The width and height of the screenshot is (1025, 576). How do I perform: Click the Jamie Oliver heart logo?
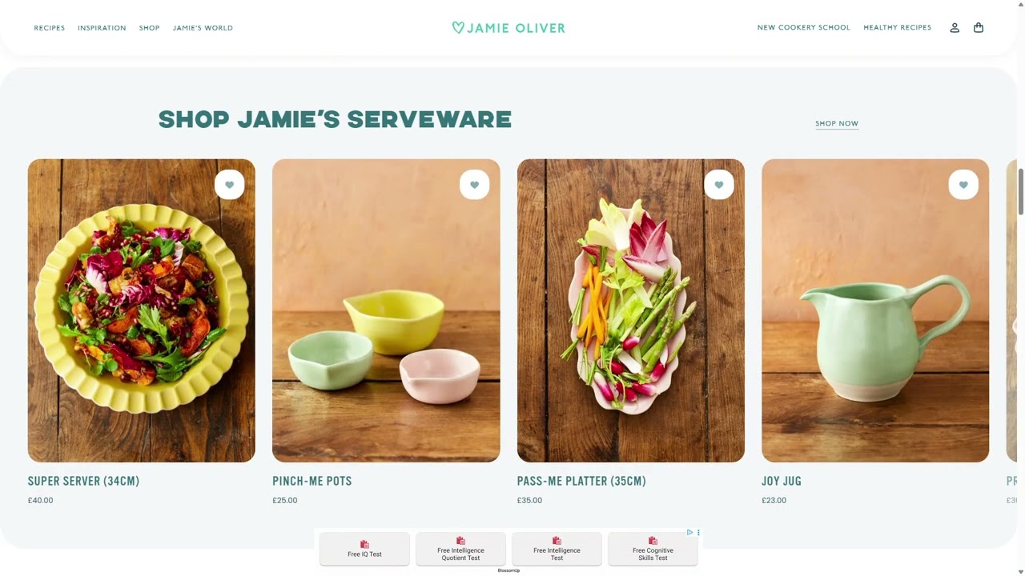[508, 28]
